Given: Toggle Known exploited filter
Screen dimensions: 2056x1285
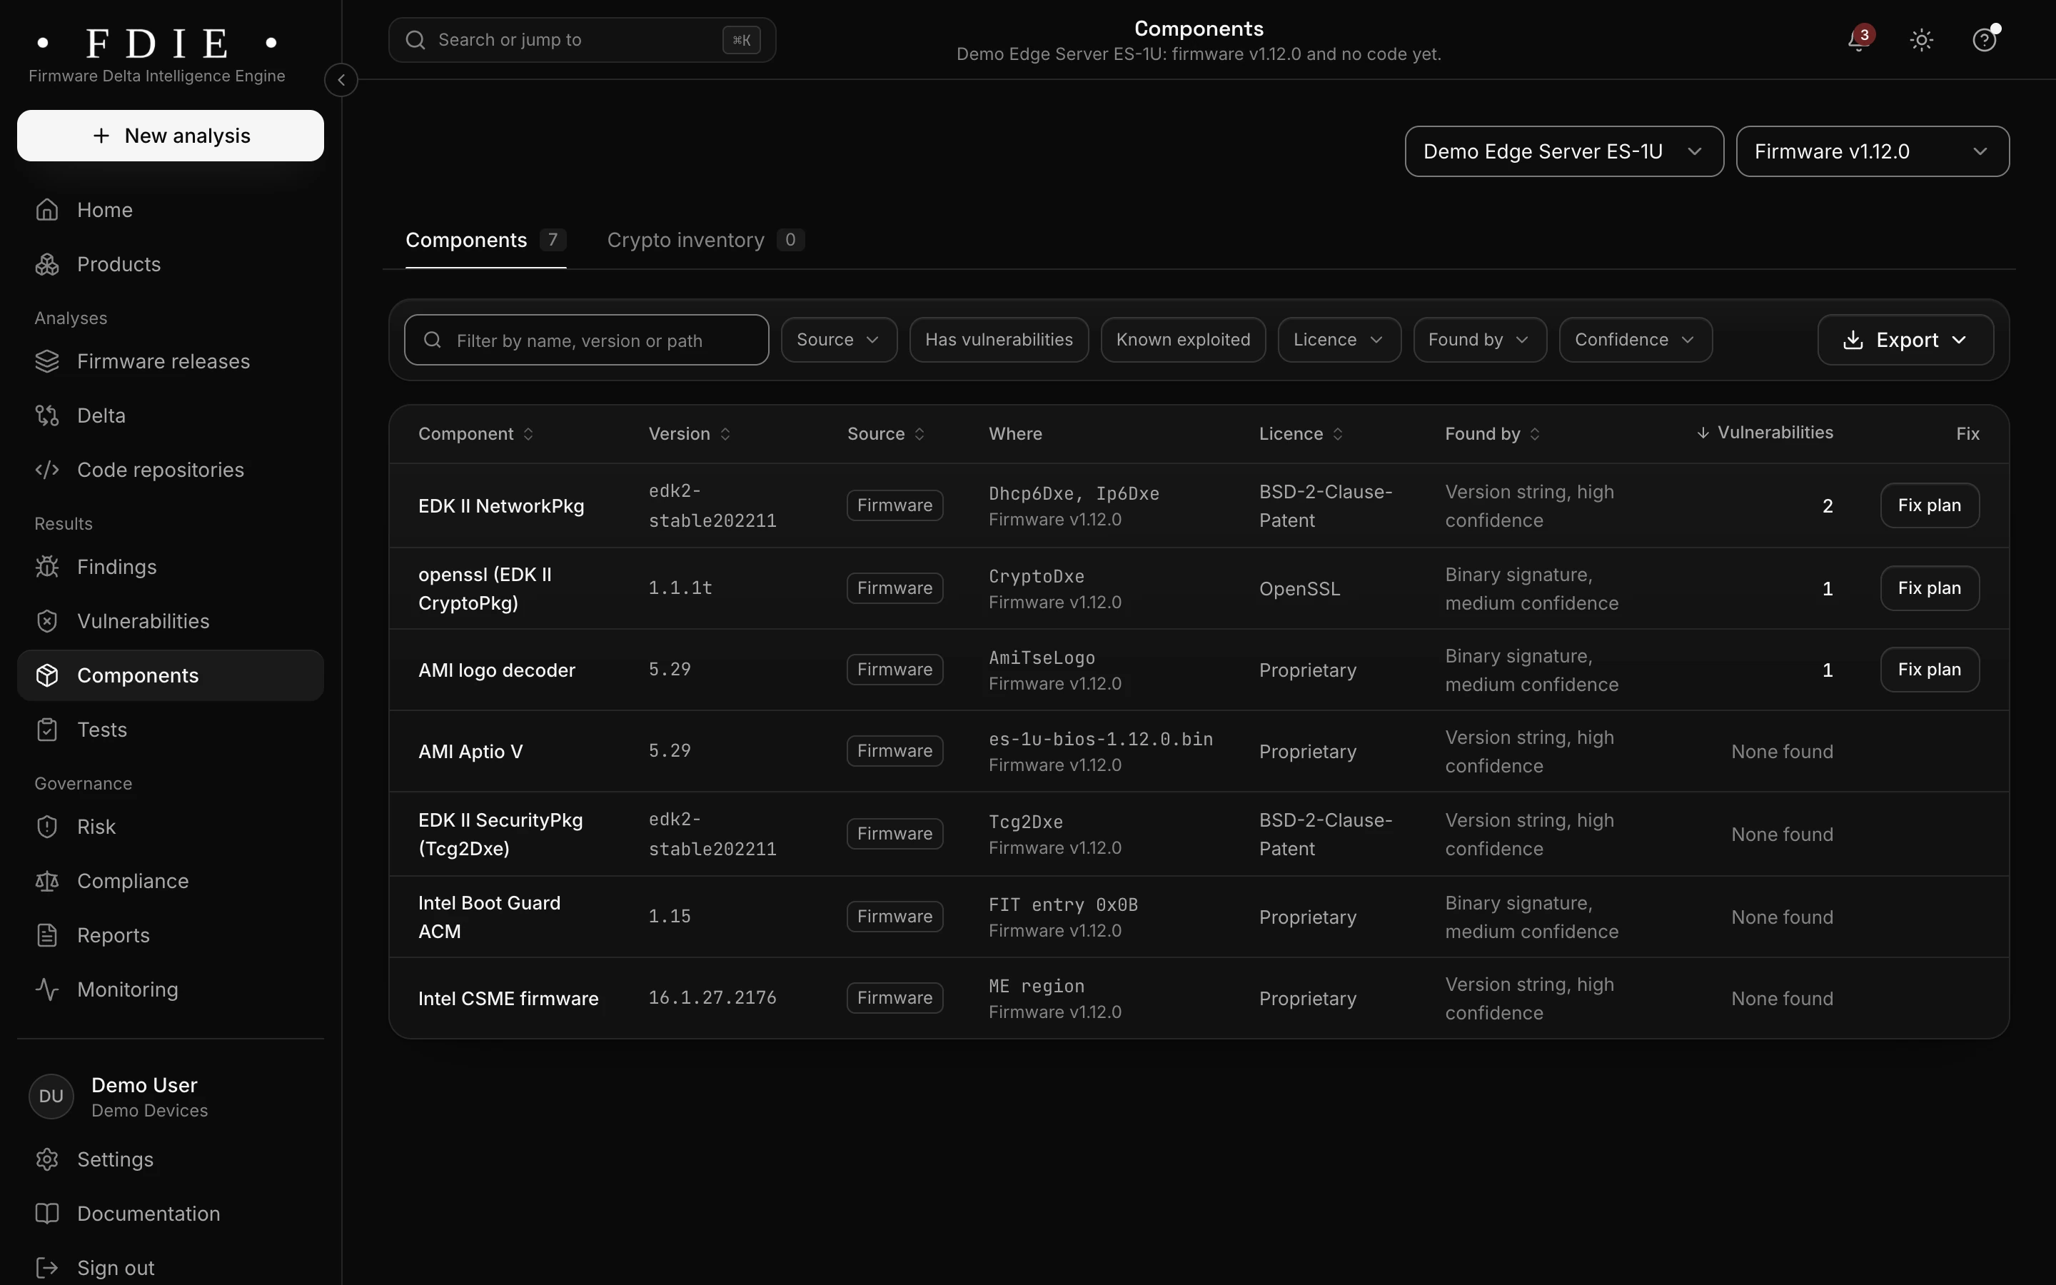Looking at the screenshot, I should [1183, 340].
